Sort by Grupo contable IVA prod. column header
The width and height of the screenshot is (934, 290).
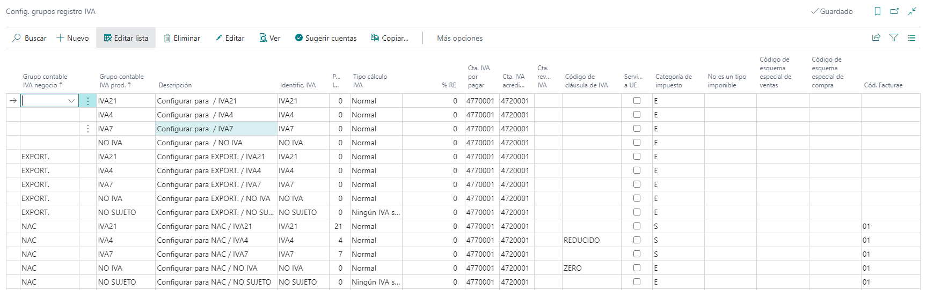[121, 81]
